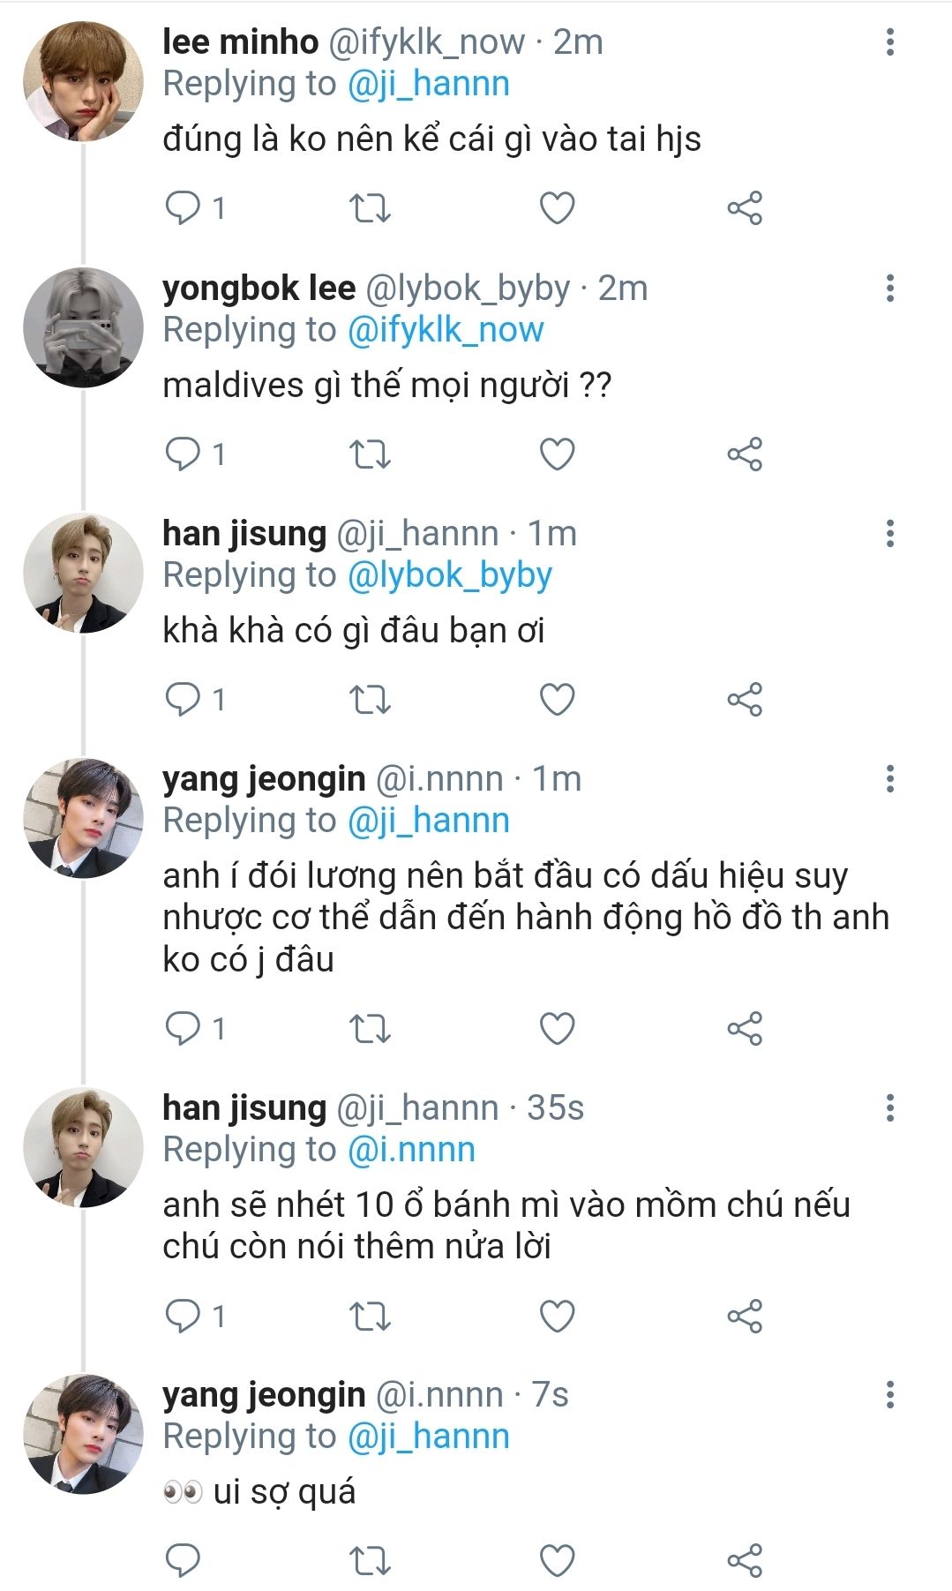Open more options on lee minho's tweet

889,42
